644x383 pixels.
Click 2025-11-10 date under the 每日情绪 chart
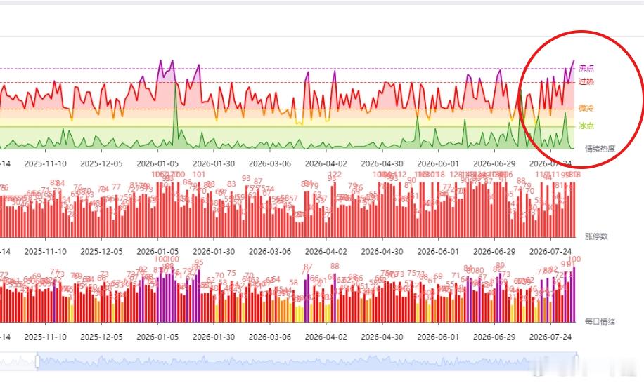45,337
